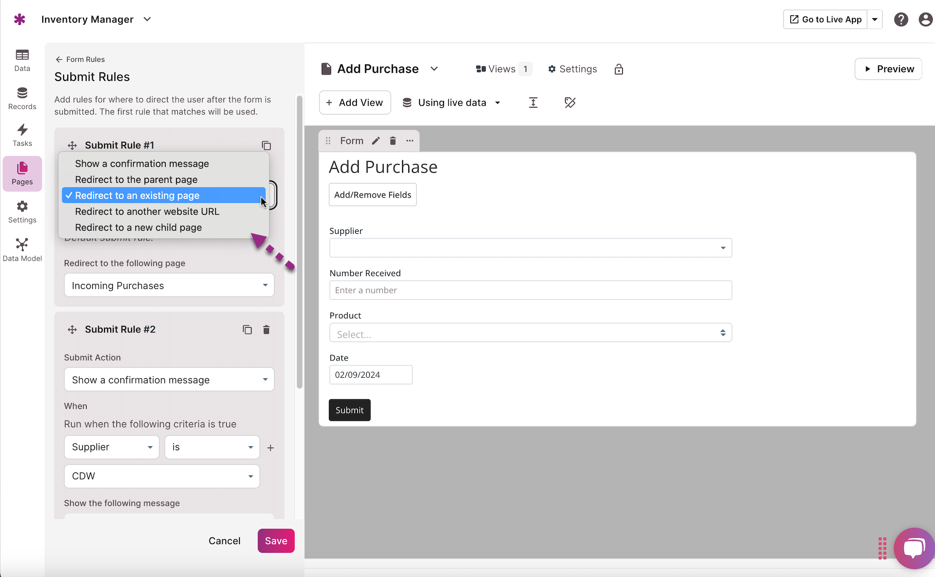Click the Go to Live App button
935x577 pixels.
(825, 20)
